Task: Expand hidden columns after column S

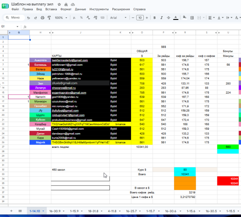Action: point(216,33)
